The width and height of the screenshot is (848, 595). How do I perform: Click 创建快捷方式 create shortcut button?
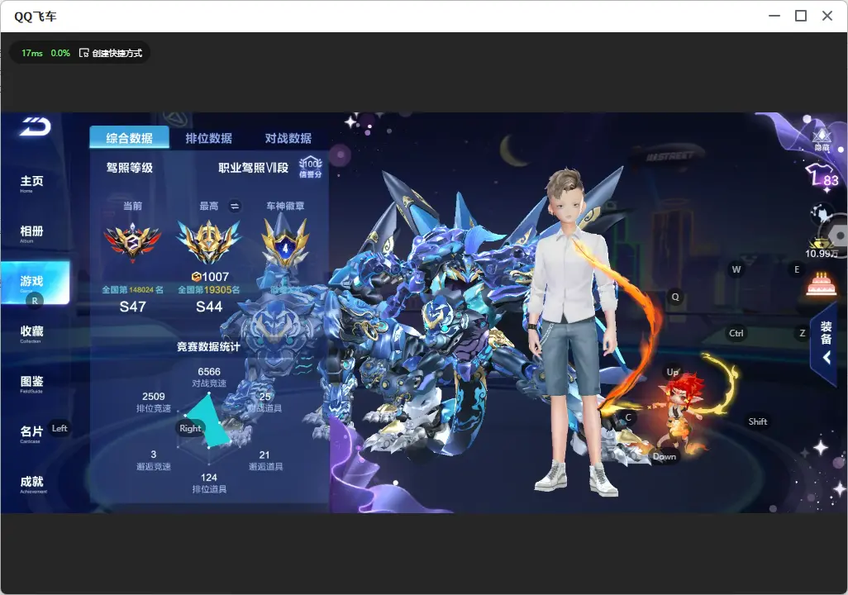(x=111, y=53)
